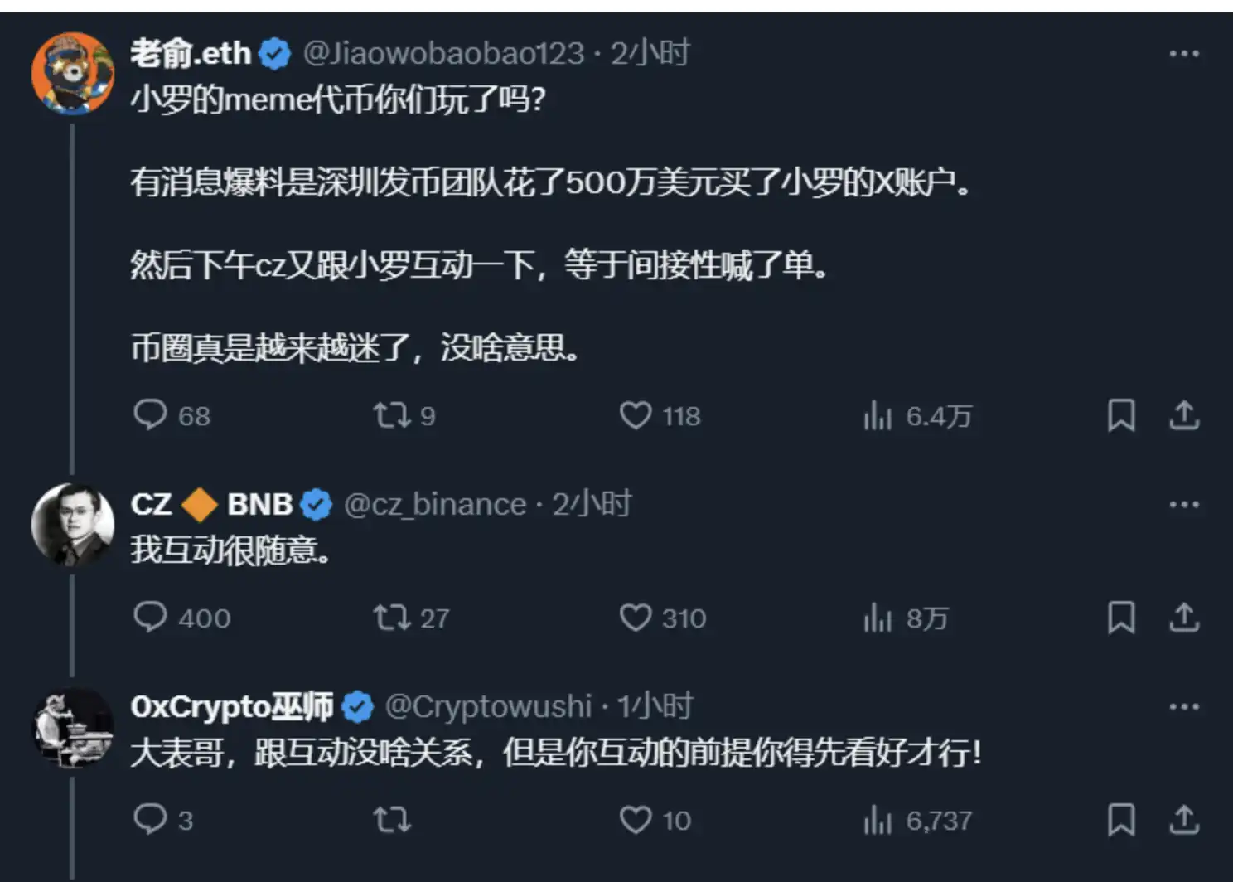Bookmark CZ's reply

pos(1121,618)
